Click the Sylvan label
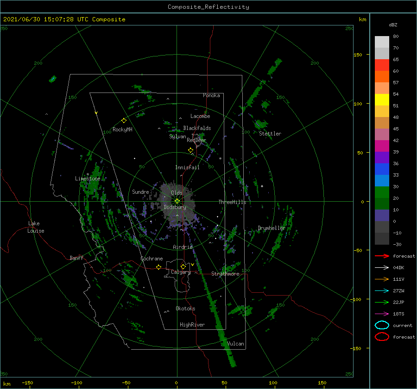The height and width of the screenshot is (389, 417). pyautogui.click(x=177, y=136)
